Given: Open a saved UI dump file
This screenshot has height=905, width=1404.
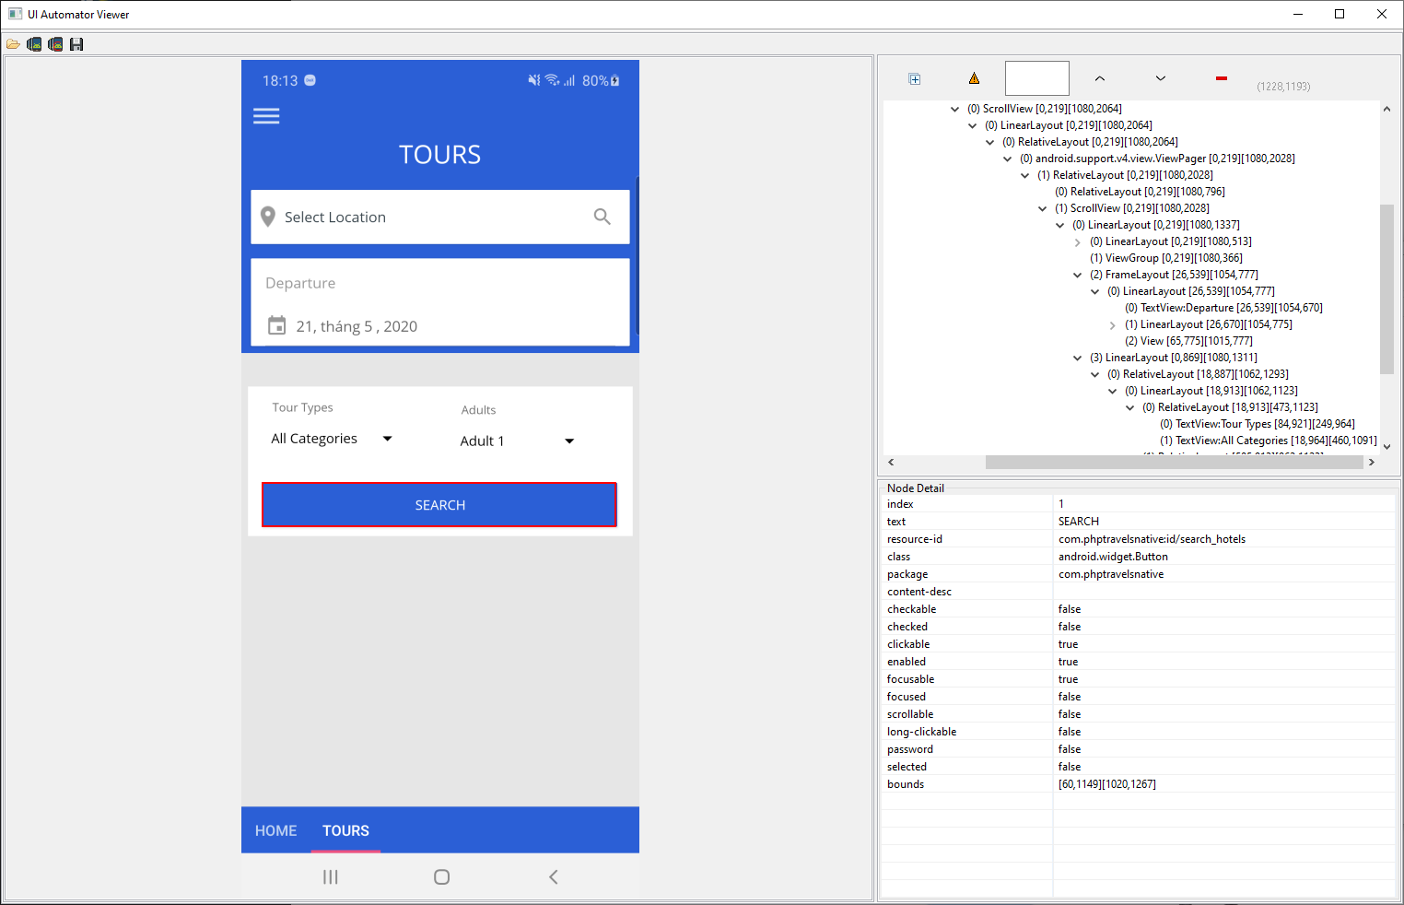Looking at the screenshot, I should (13, 44).
